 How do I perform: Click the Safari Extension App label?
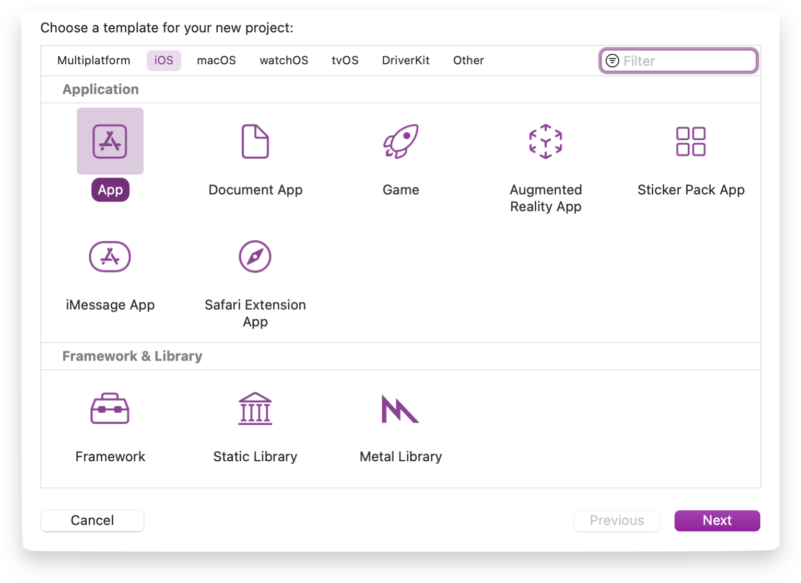coord(255,313)
